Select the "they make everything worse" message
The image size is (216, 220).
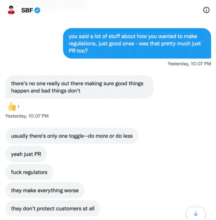[45, 190]
